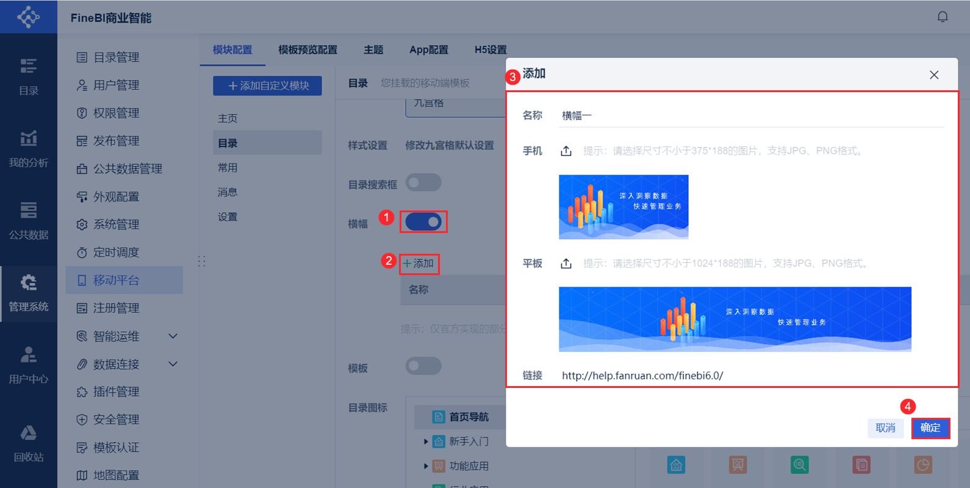
Task: Click the orange pie chart icon thumbnail
Action: (x=923, y=465)
